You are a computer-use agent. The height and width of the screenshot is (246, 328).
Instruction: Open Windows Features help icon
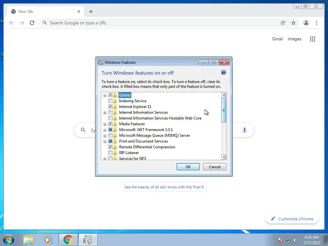(223, 72)
